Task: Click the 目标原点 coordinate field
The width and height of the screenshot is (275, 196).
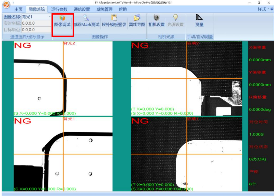Action: (x=36, y=30)
